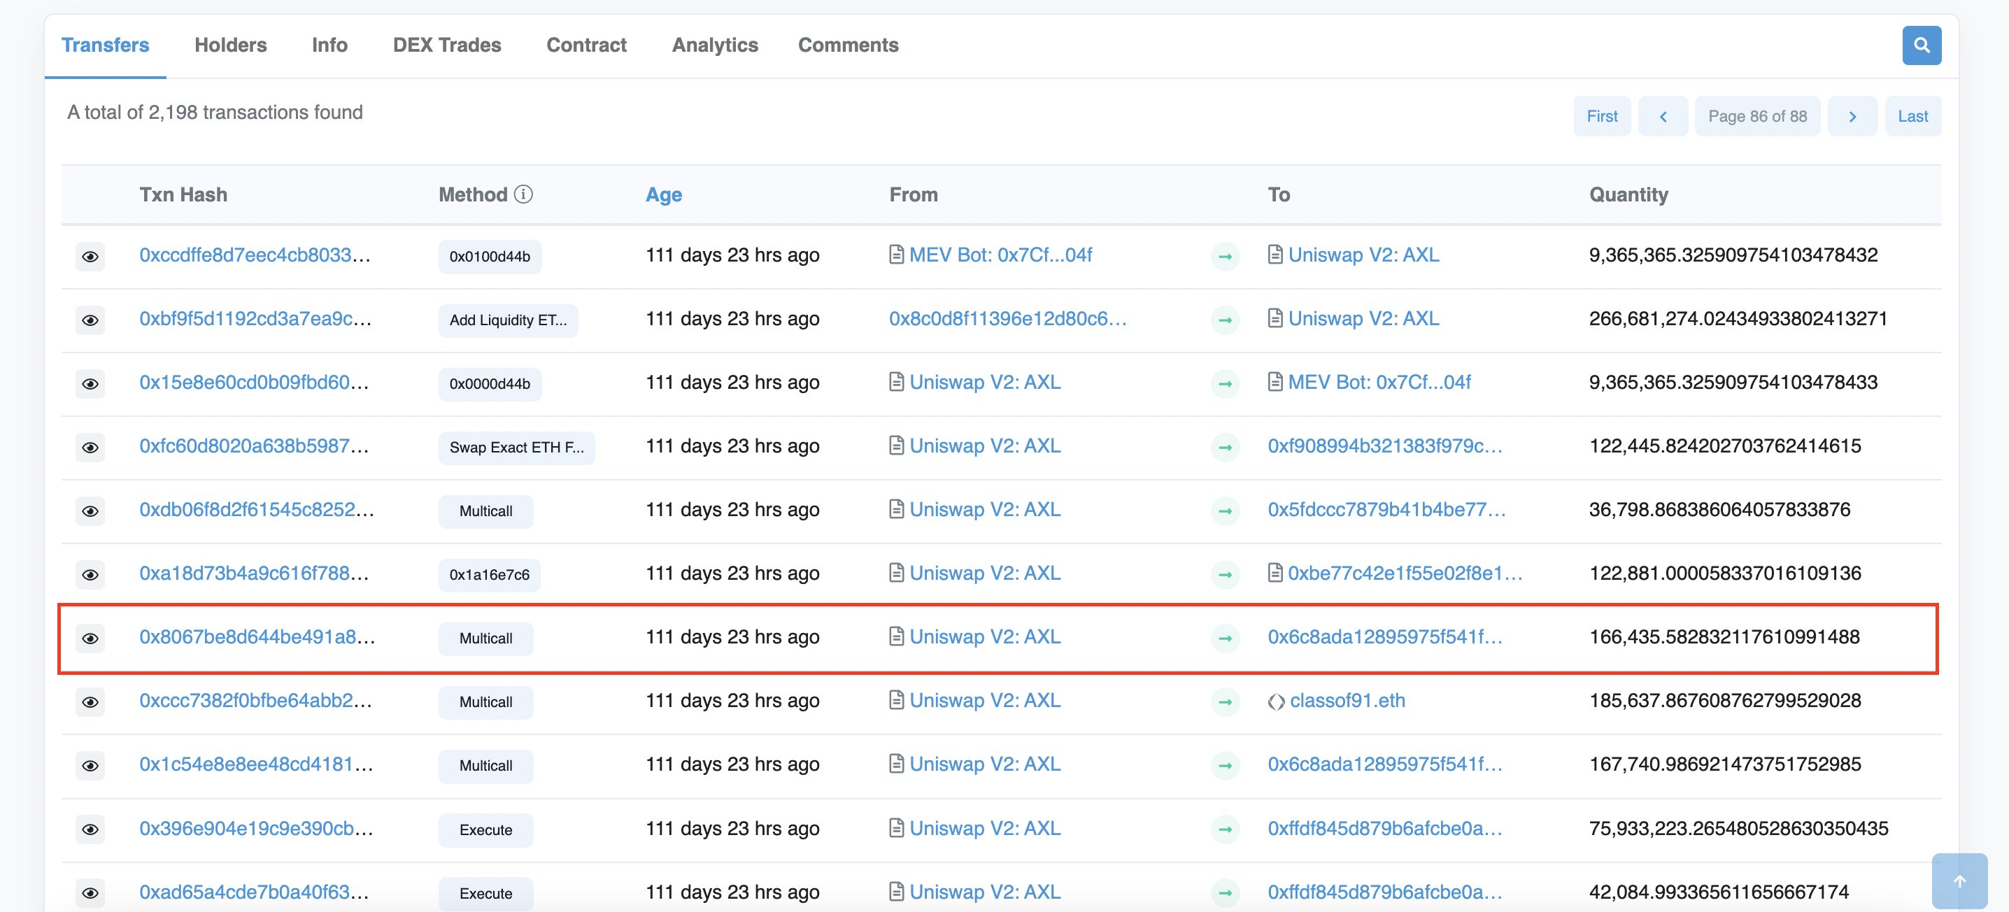Click the Method info circle icon

click(524, 194)
